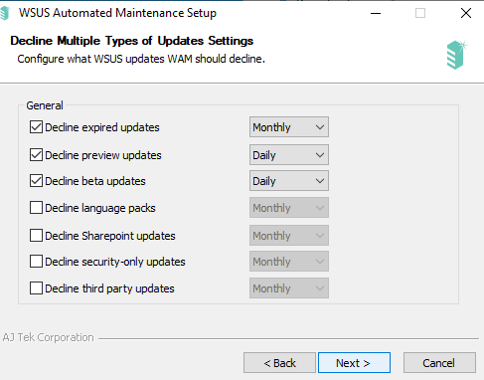Enable Decline language packs checkbox
Viewport: 484px width, 380px height.
36,208
